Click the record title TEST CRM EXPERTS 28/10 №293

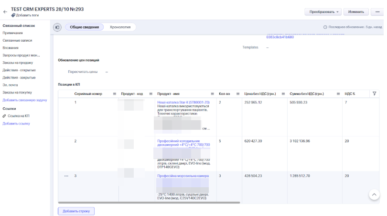click(x=47, y=9)
